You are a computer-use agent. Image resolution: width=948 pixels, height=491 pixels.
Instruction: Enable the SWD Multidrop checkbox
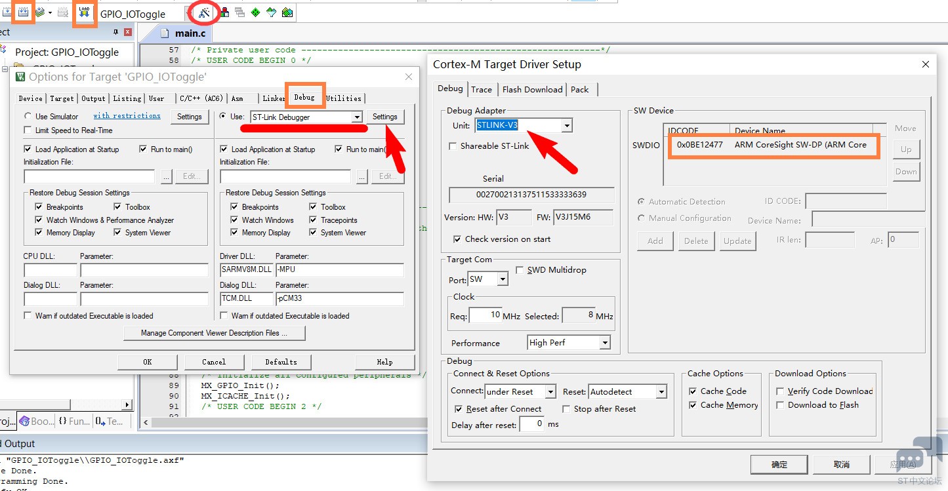[520, 270]
